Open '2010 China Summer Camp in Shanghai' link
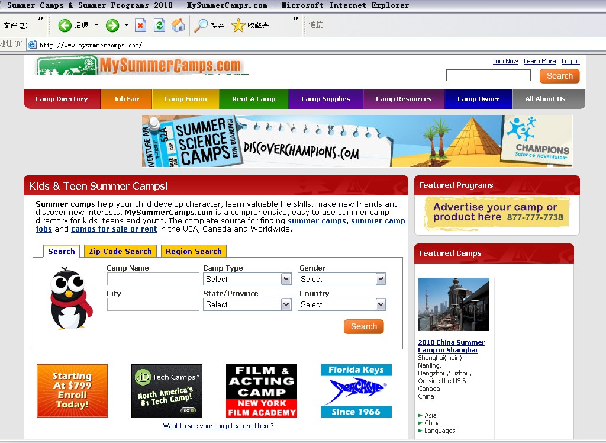Screen dimensions: 606x443 pos(452,346)
